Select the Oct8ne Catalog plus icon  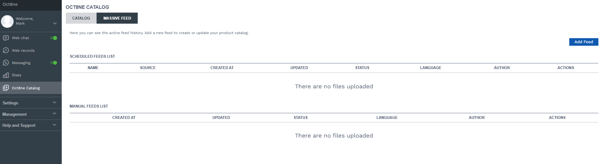click(6, 88)
